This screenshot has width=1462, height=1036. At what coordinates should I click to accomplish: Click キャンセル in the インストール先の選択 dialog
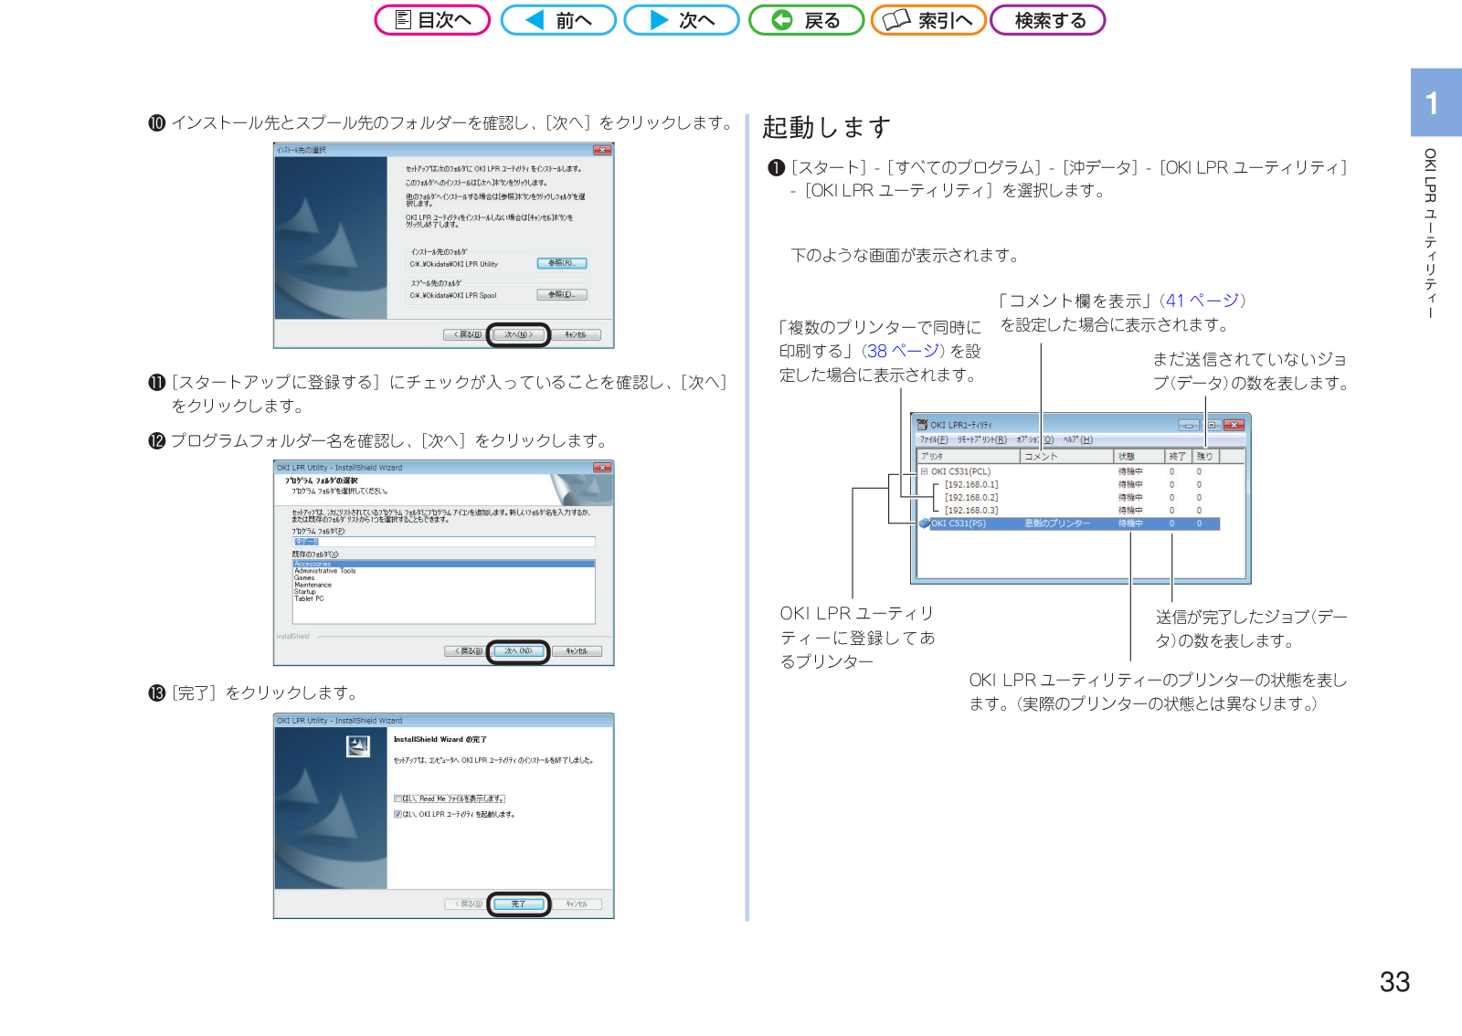tap(576, 334)
